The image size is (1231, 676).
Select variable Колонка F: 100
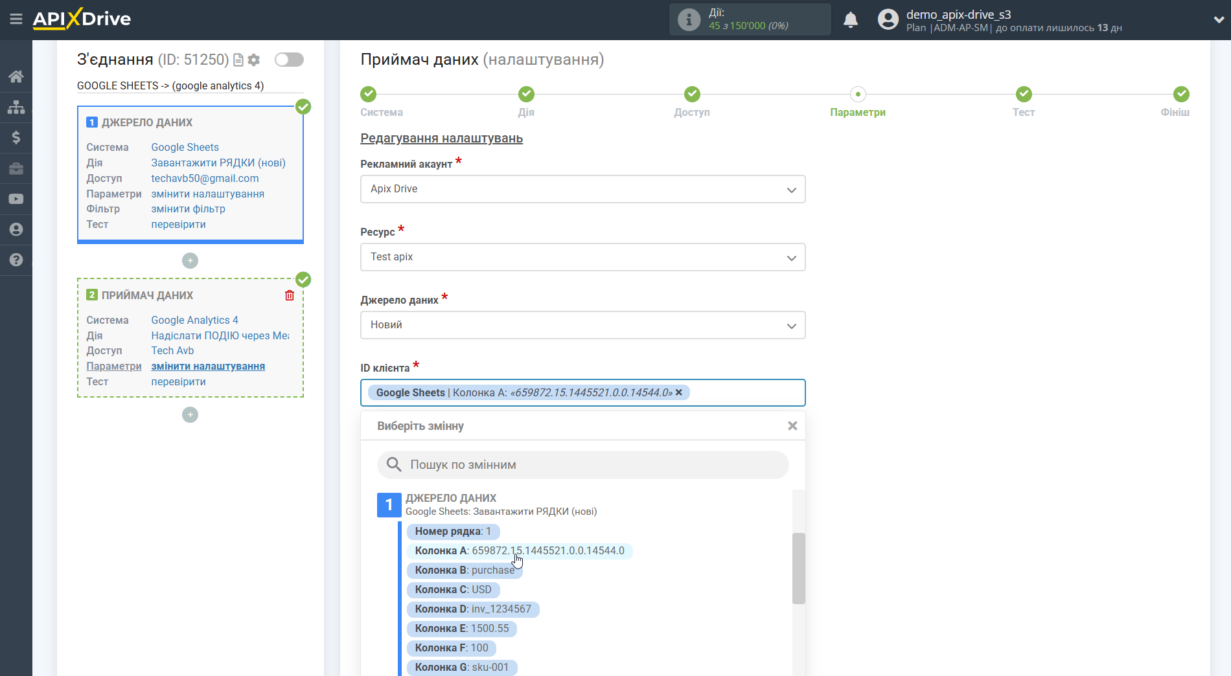[452, 648]
